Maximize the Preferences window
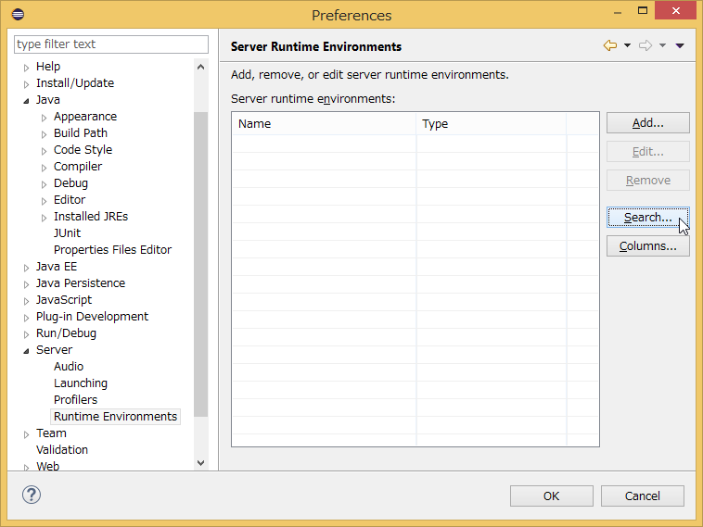Screen dimensions: 703x527 click(x=643, y=11)
